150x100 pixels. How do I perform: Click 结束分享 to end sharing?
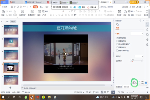(x=91, y=7)
